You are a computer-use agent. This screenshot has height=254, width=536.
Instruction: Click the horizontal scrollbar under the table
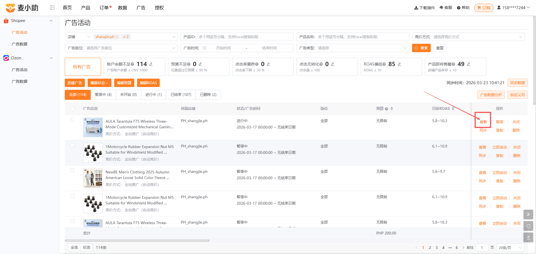pos(137,241)
